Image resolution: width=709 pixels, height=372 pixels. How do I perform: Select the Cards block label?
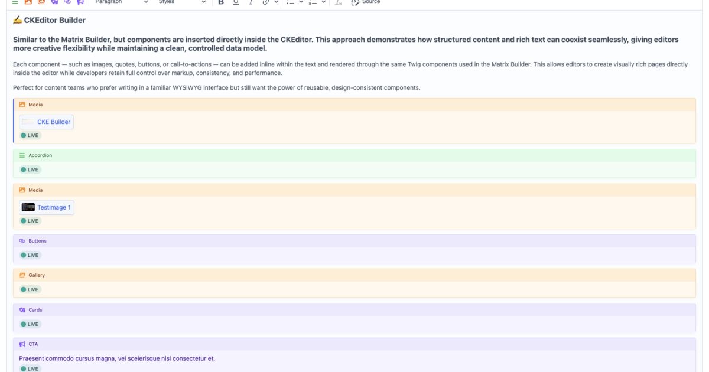pyautogui.click(x=35, y=309)
